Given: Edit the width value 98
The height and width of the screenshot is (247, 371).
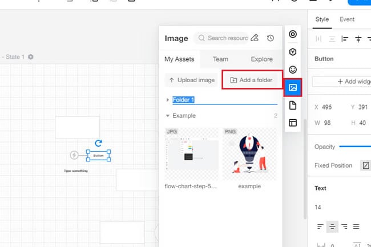Looking at the screenshot, I should point(327,123).
